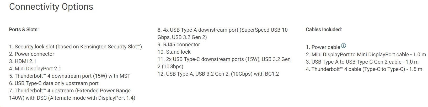Select the Security lock slot line
This screenshot has width=428, height=107.
click(x=76, y=47)
